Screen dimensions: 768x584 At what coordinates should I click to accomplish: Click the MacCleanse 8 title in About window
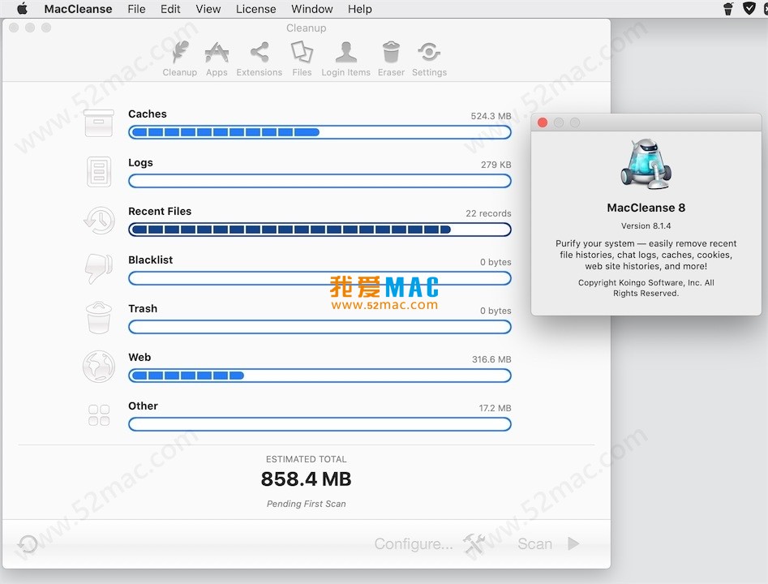click(646, 208)
